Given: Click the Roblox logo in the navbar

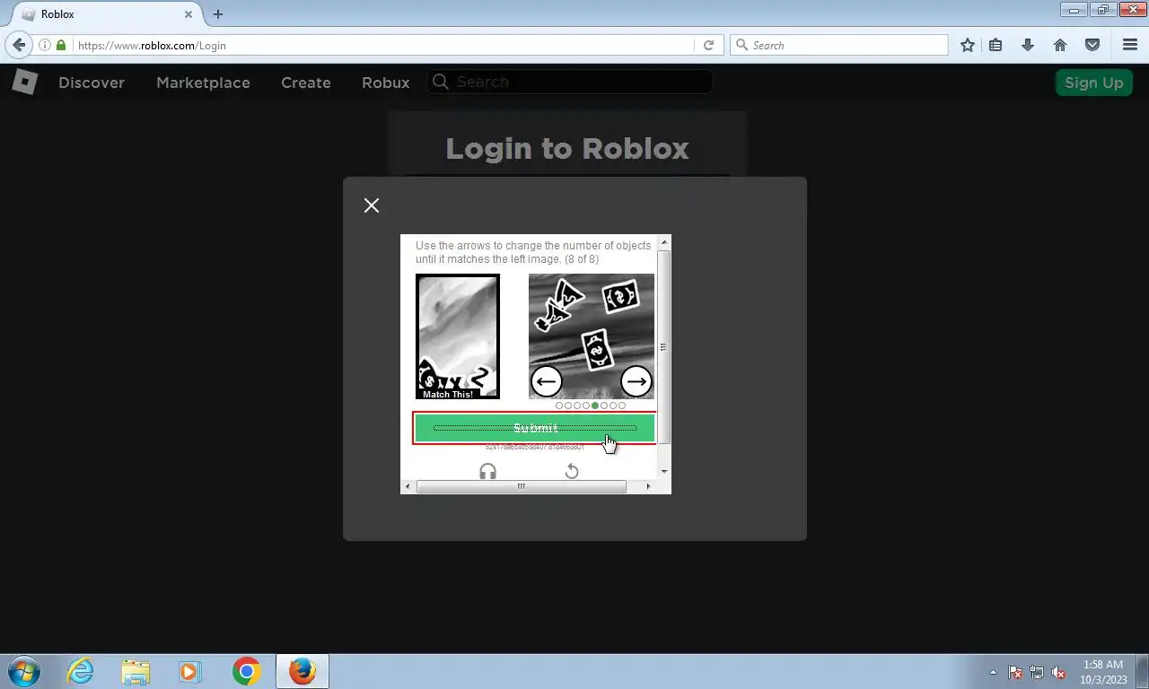Looking at the screenshot, I should [x=24, y=83].
